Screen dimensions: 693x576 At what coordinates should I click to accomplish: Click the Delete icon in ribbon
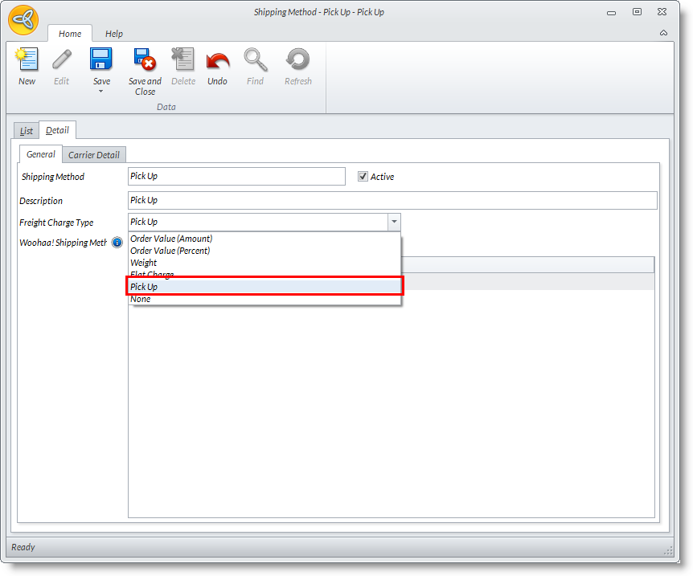pos(183,61)
